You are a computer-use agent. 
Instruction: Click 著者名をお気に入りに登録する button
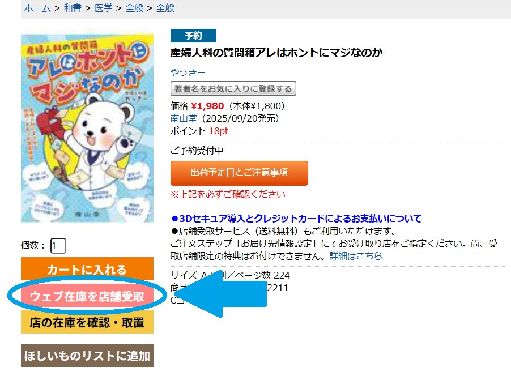pyautogui.click(x=233, y=88)
